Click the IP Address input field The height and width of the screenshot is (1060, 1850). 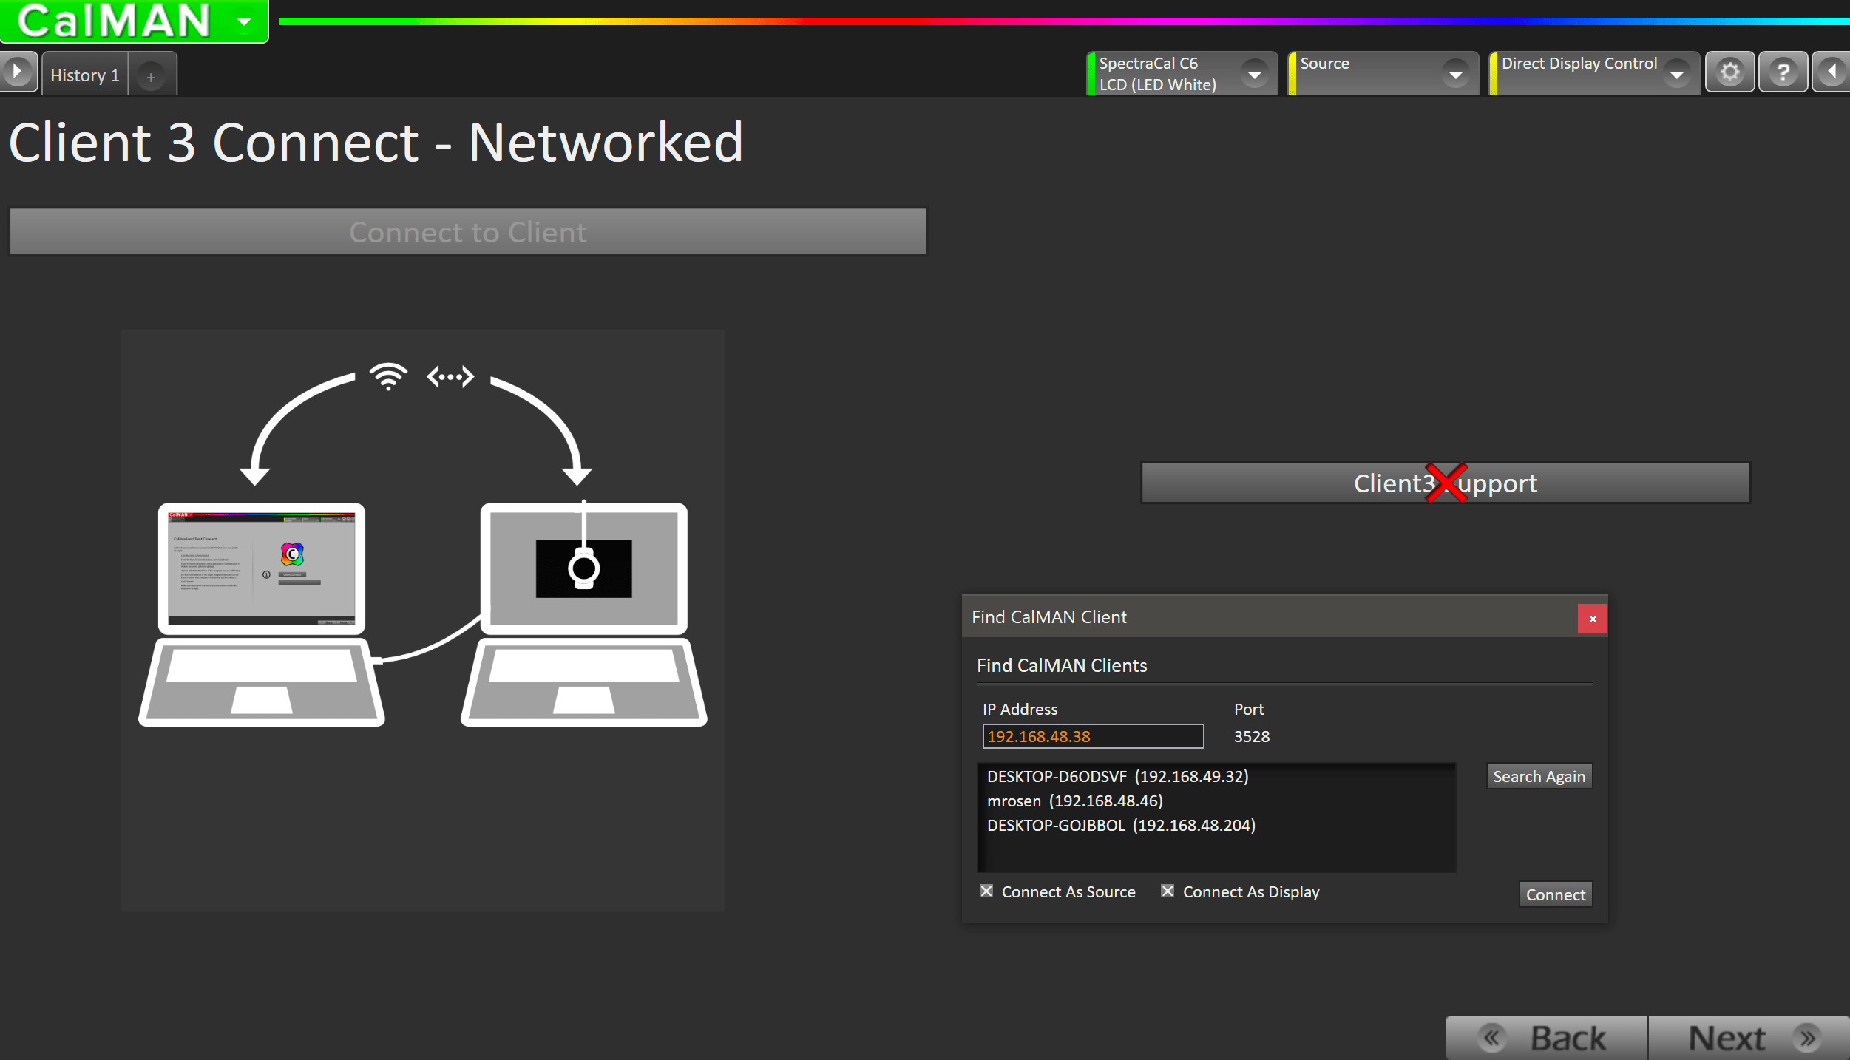1092,736
